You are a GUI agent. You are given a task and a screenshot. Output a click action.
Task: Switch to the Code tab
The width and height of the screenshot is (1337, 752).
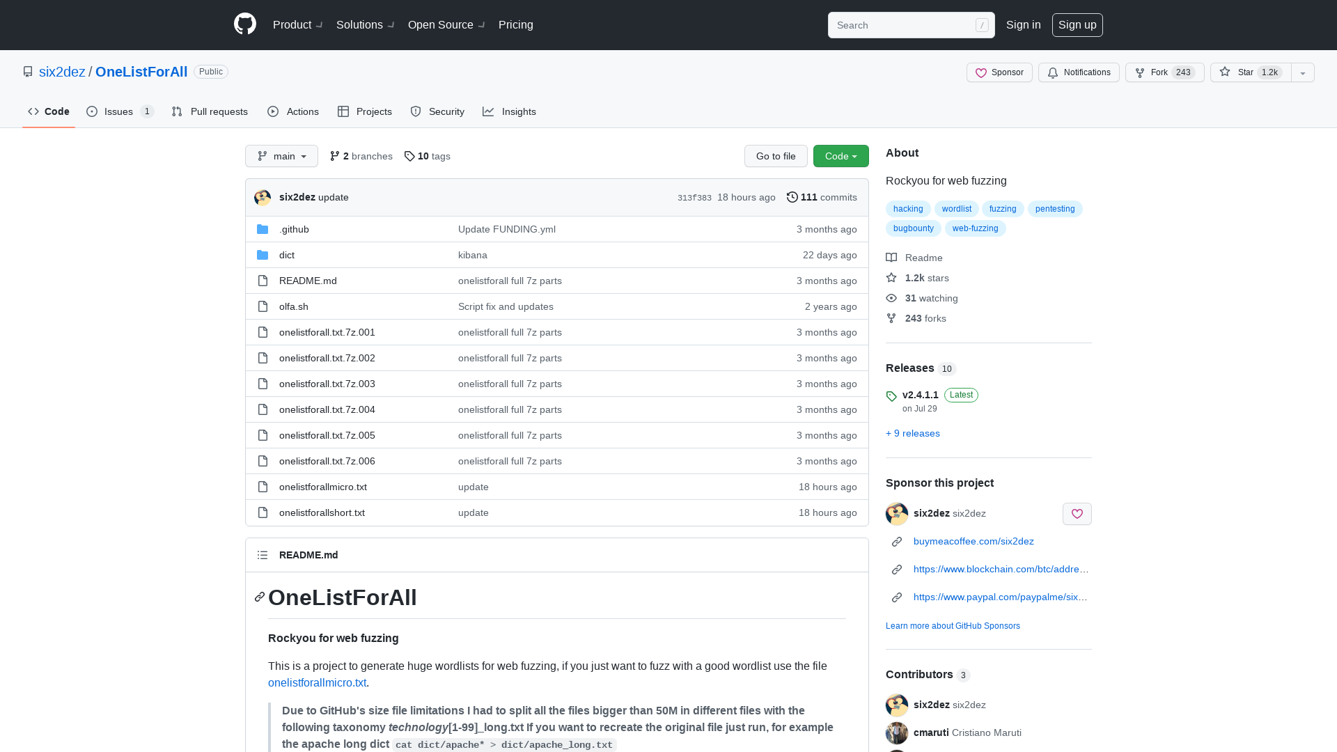(49, 111)
